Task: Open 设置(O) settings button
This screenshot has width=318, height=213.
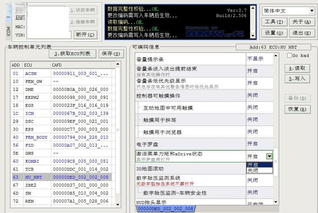Action: [x=274, y=33]
